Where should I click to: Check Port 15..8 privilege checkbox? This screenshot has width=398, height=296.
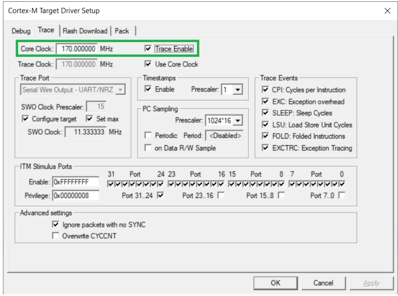281,195
